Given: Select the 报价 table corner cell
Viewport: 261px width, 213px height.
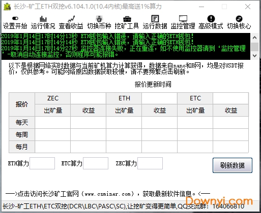Looking at the screenshot, I should [x=22, y=104].
